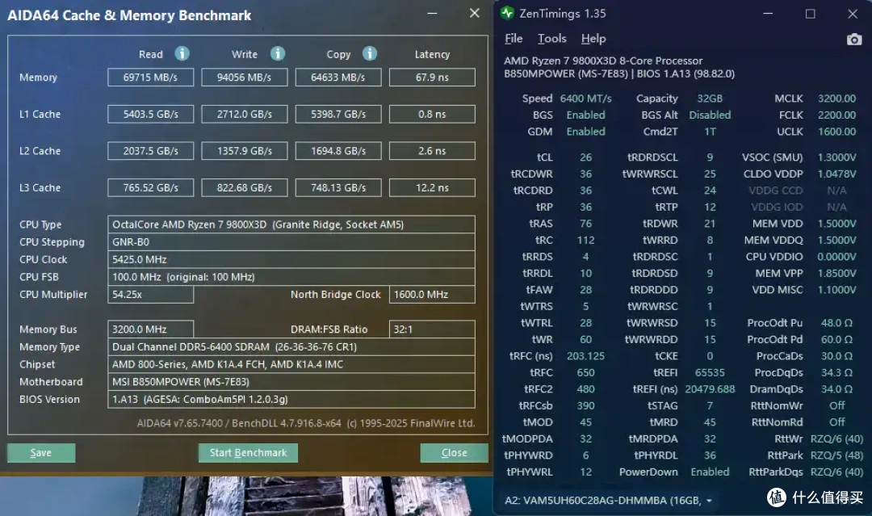The width and height of the screenshot is (872, 516).
Task: Click the Capacity value 32GB in ZenTimings
Action: (x=710, y=99)
